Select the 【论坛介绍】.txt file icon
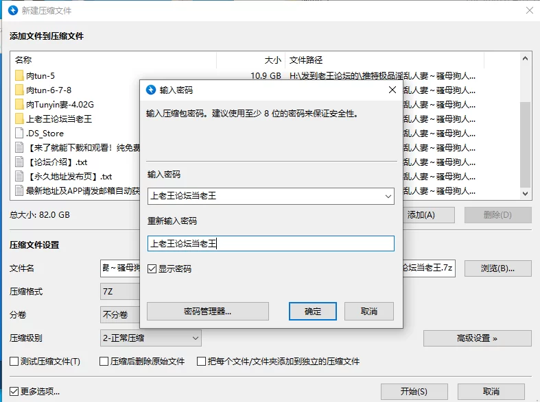This screenshot has width=540, height=402. [19, 162]
